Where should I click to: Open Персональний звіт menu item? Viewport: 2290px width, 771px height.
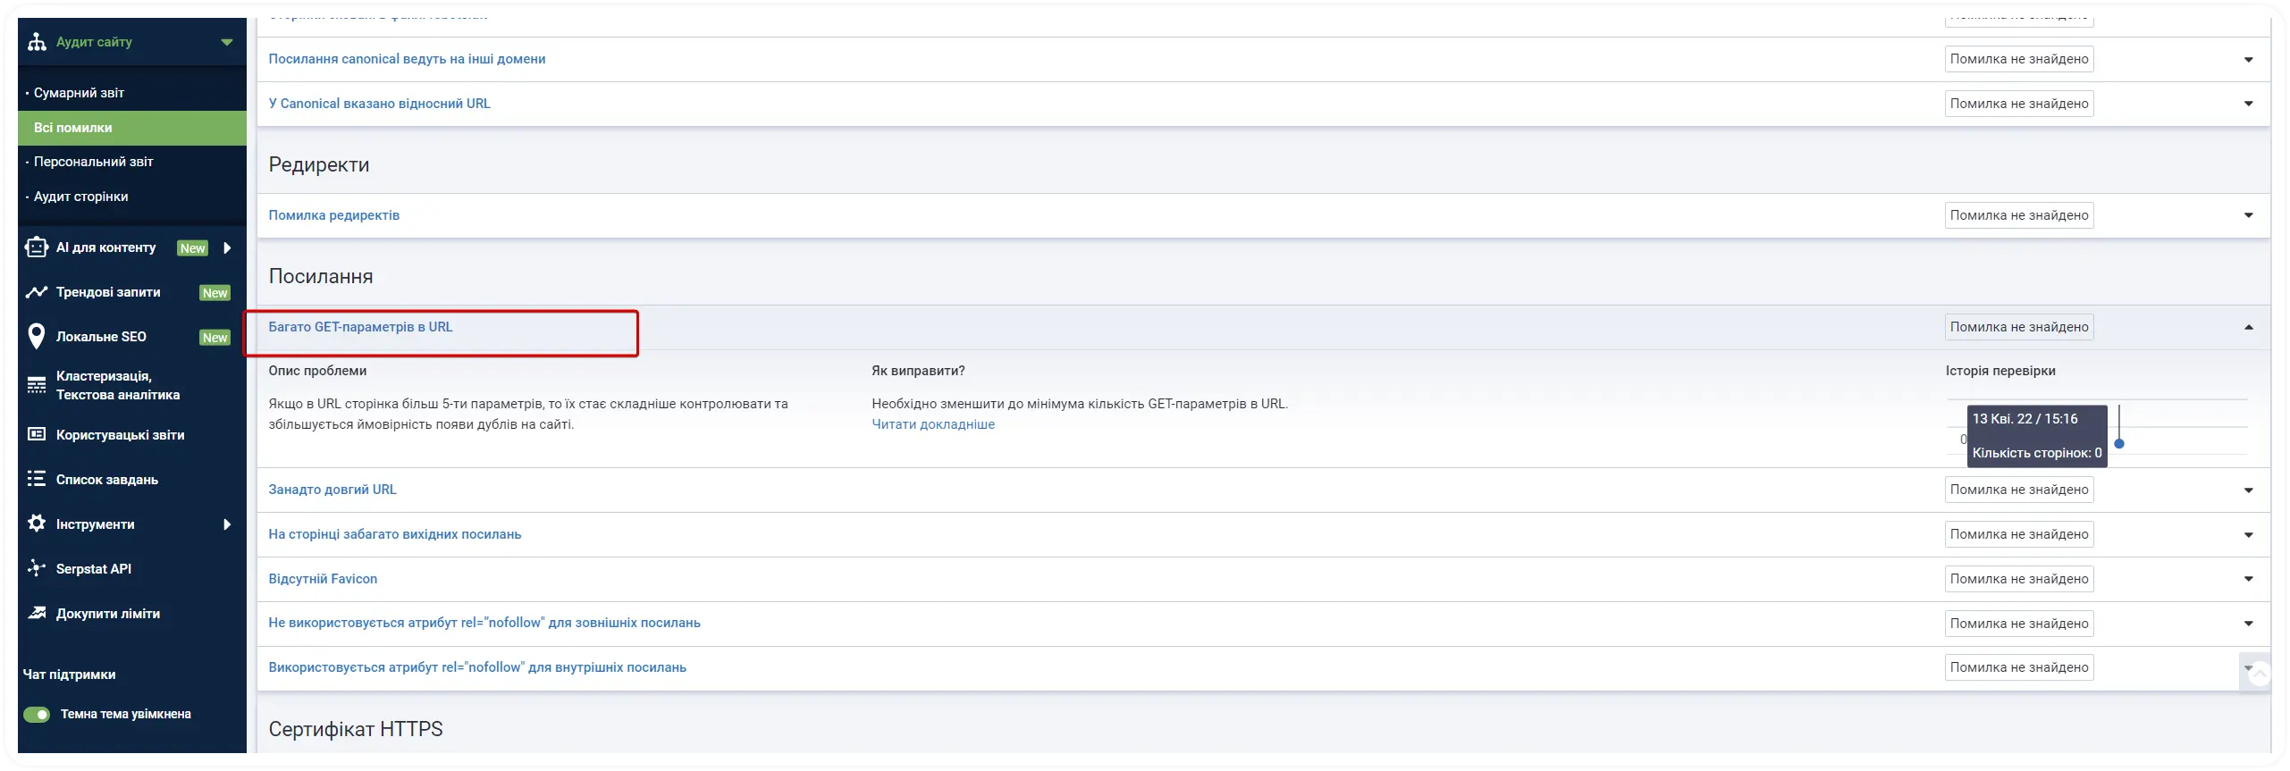93,162
